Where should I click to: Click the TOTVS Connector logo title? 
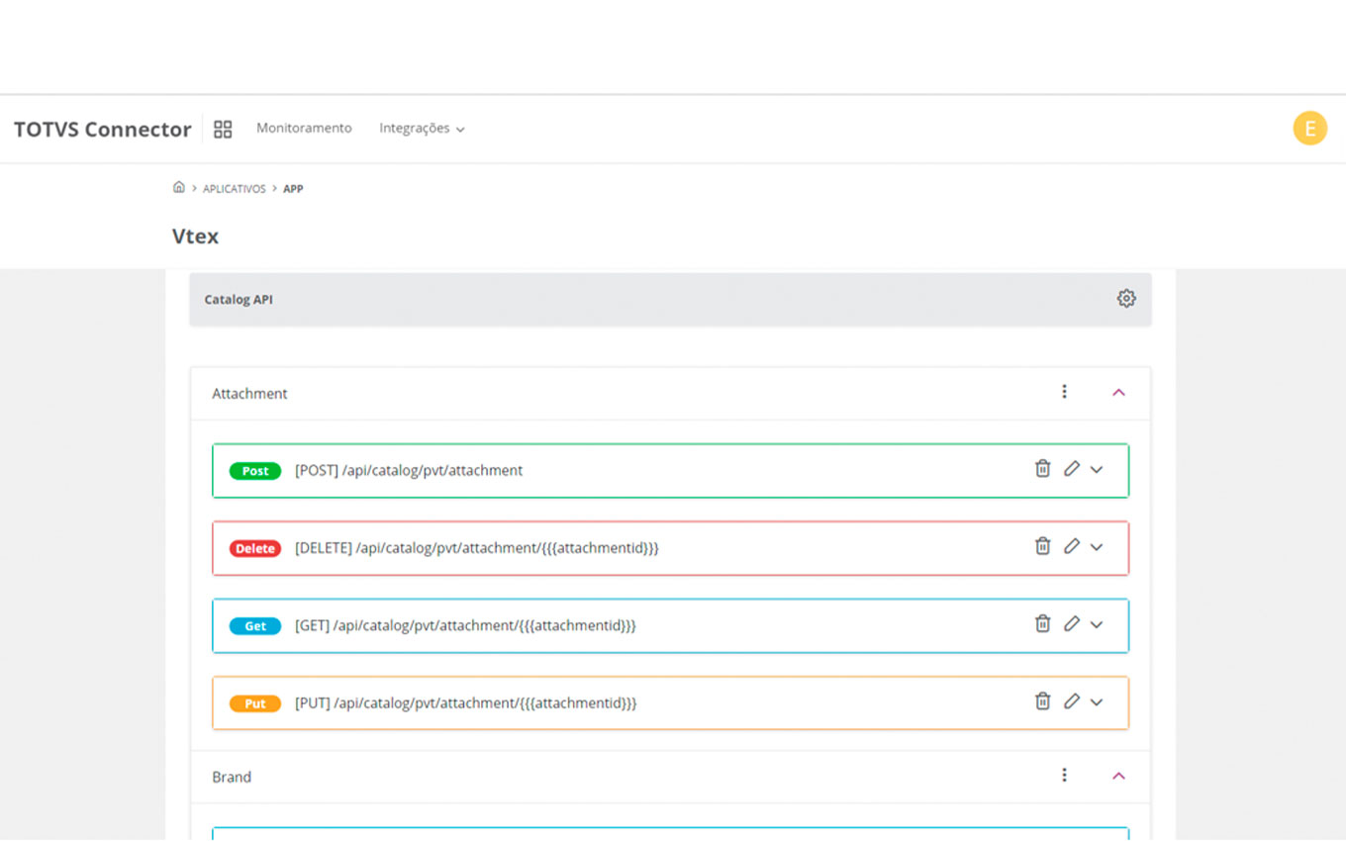click(103, 130)
